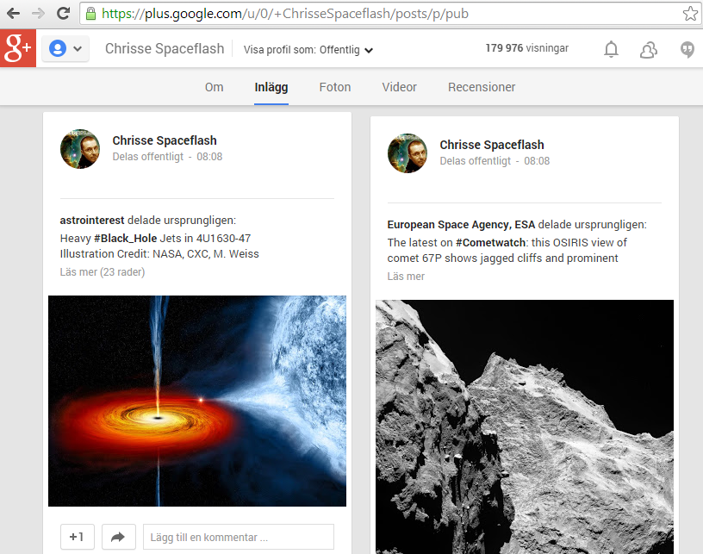This screenshot has width=703, height=554.
Task: Expand 'Läs mer' on the comet post
Action: pos(406,277)
